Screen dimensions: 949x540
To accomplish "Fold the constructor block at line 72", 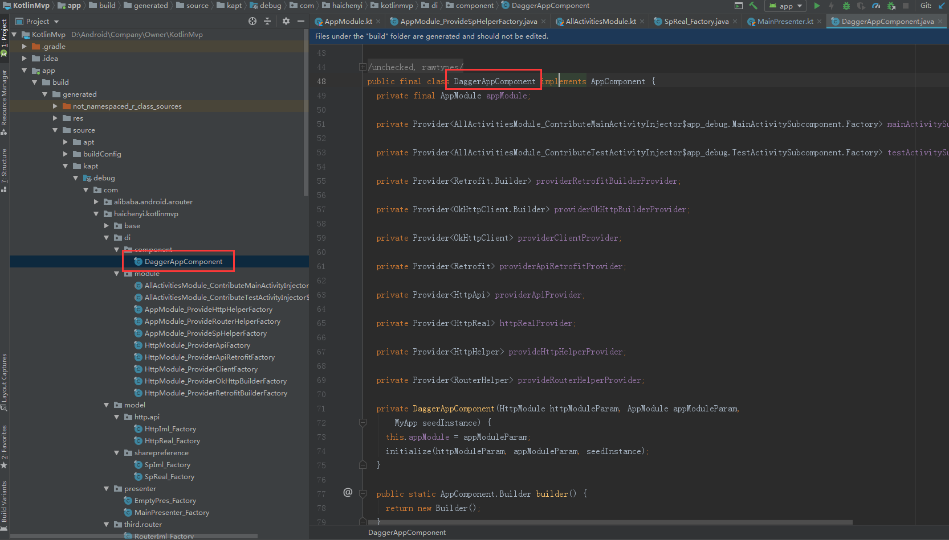I will pos(363,423).
